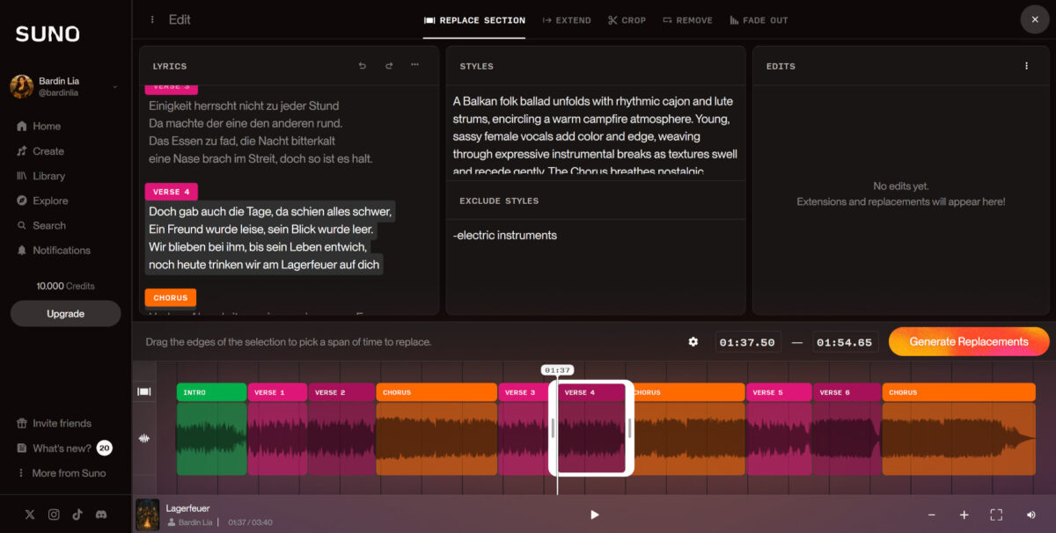Enter fullscreen with the expand icon

[996, 515]
